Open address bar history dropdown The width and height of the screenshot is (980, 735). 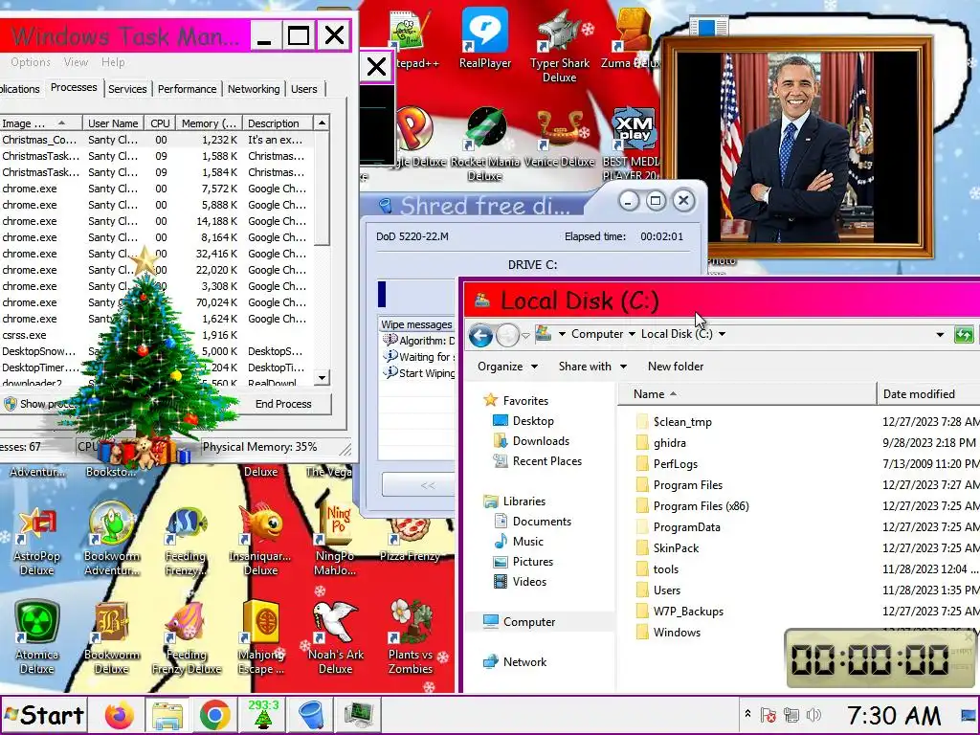coord(940,334)
